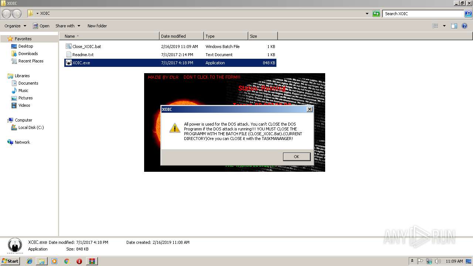Open Desktop in navigation pane

[25, 46]
